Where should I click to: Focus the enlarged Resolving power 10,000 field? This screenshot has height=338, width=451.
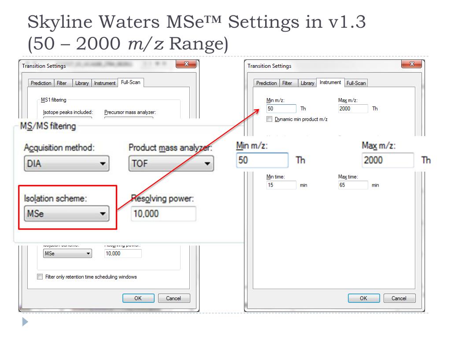pos(163,213)
